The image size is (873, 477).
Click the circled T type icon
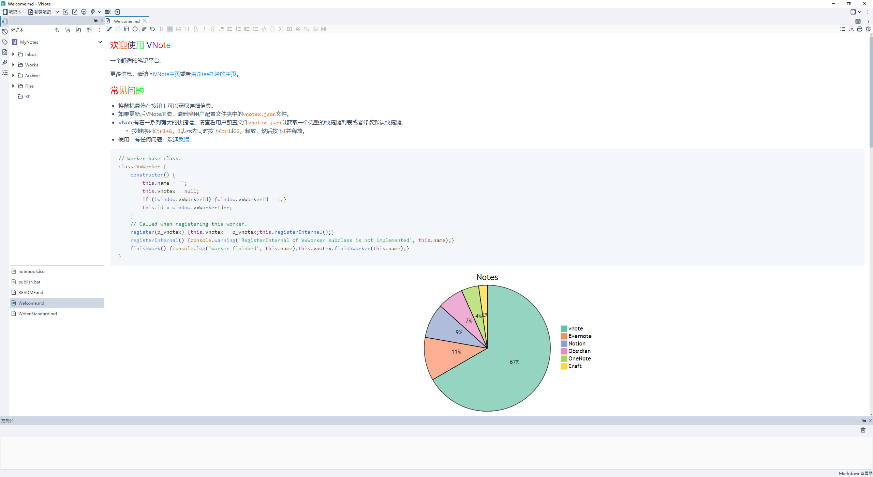[135, 29]
